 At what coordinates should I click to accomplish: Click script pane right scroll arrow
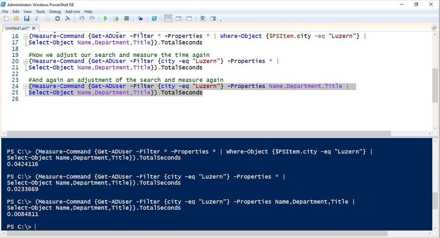(429, 133)
